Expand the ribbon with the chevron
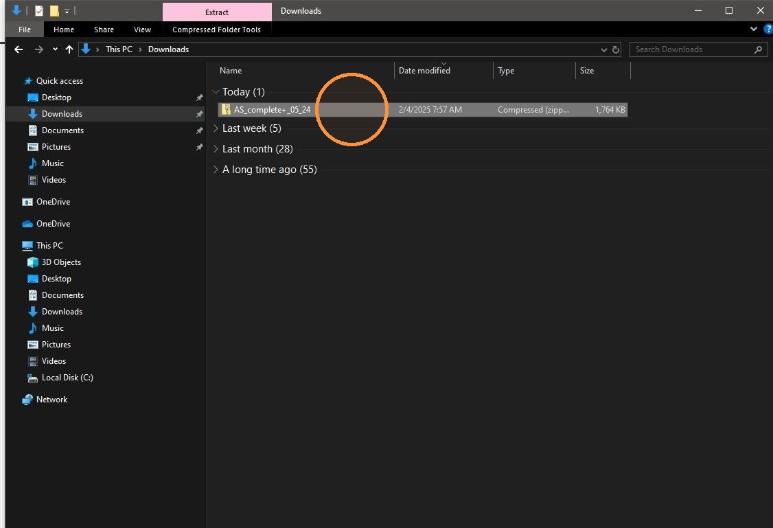The height and width of the screenshot is (528, 773). point(754,29)
